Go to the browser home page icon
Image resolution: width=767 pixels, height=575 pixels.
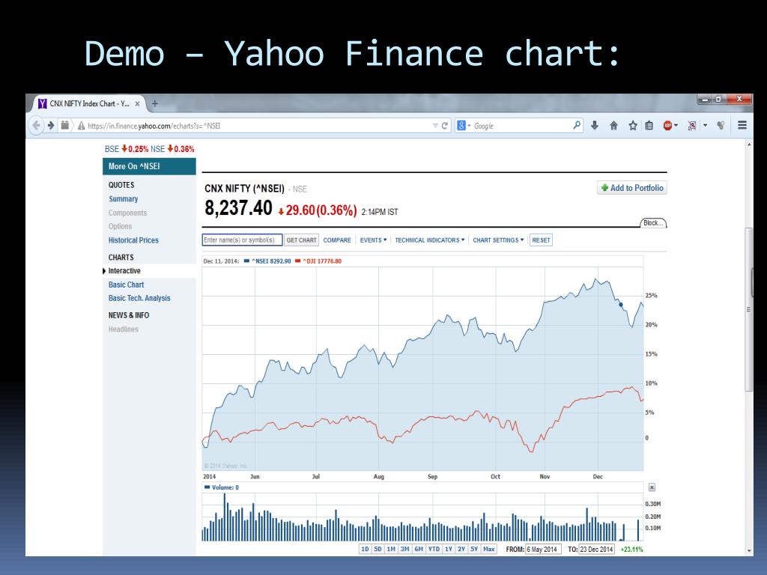(x=614, y=126)
